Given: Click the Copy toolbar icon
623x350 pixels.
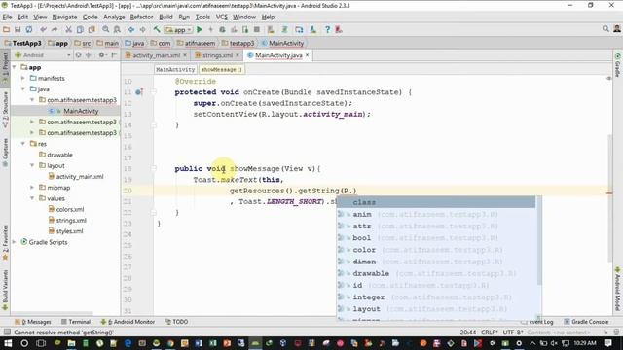Looking at the screenshot, I should (80, 30).
